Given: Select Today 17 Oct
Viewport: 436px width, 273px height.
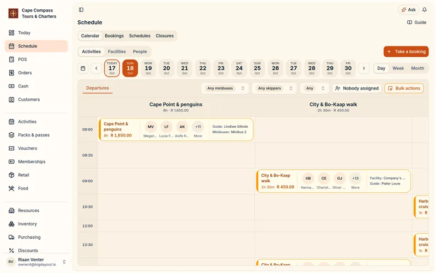Looking at the screenshot, I should [112, 68].
